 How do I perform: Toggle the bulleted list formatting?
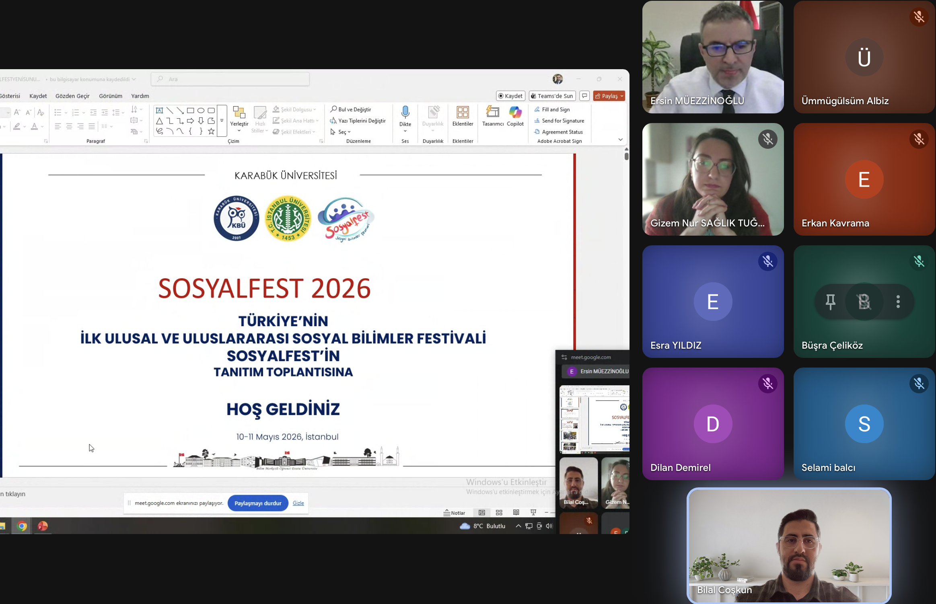(x=59, y=112)
